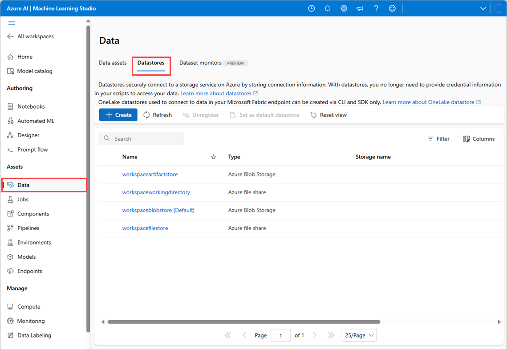This screenshot has height=350, width=507.
Task: Open the help question mark
Action: 376,8
